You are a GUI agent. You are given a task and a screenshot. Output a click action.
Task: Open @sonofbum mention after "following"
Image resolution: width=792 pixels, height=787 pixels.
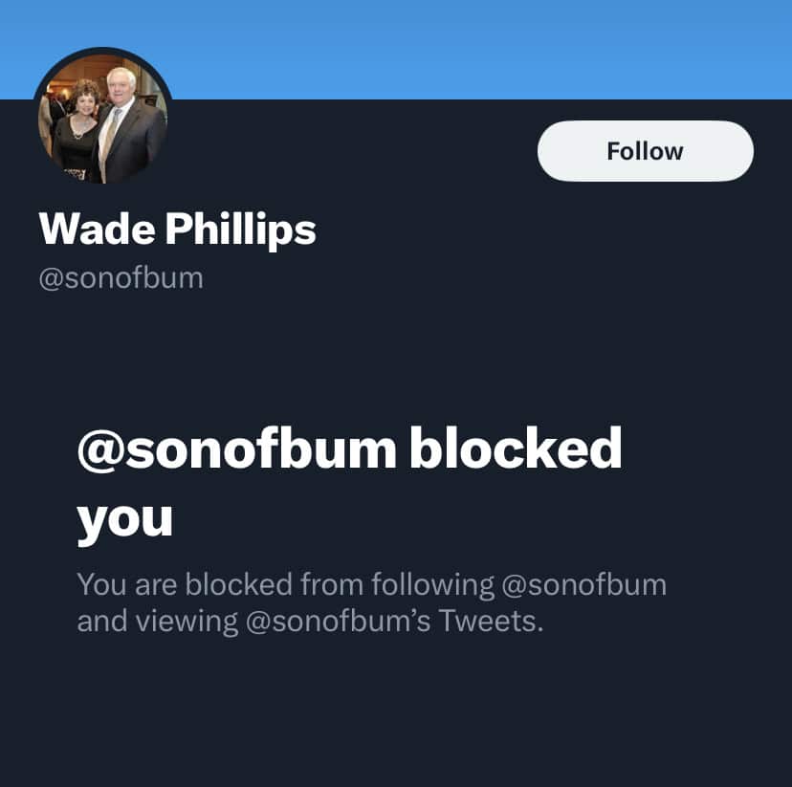584,584
